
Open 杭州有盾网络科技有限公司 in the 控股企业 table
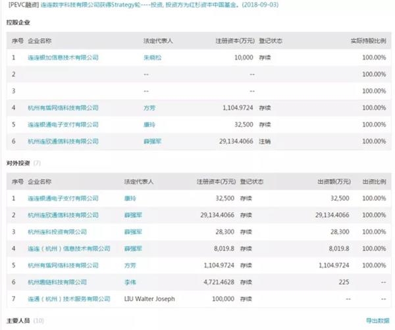(x=63, y=108)
